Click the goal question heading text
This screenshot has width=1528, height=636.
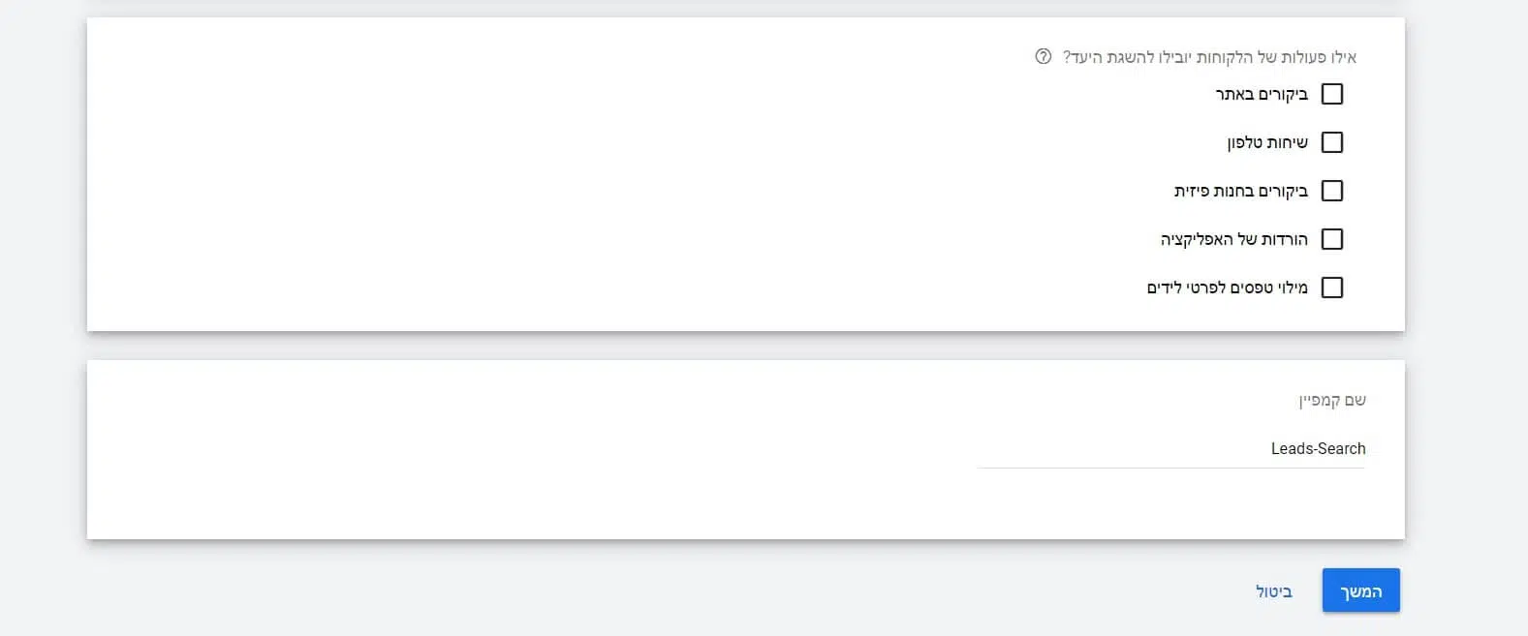tap(1209, 57)
